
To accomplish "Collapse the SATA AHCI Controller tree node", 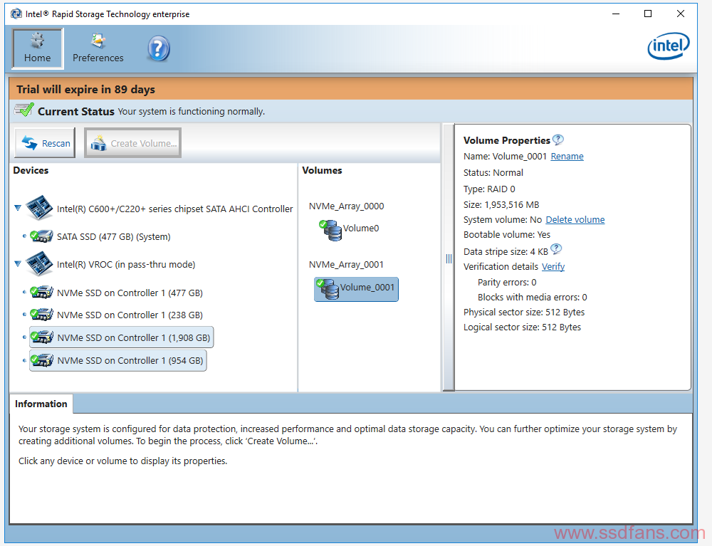I will (x=18, y=208).
